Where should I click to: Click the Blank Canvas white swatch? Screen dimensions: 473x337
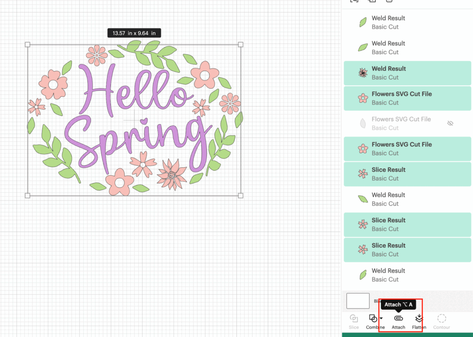[358, 301]
